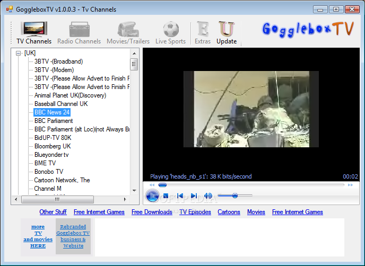
Task: Click the rewind arrows on seek bar
Action: pos(152,185)
